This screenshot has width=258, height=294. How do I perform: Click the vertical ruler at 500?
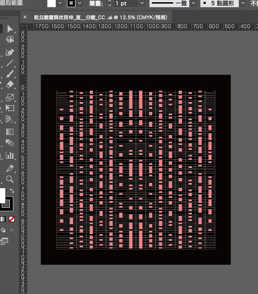23,162
